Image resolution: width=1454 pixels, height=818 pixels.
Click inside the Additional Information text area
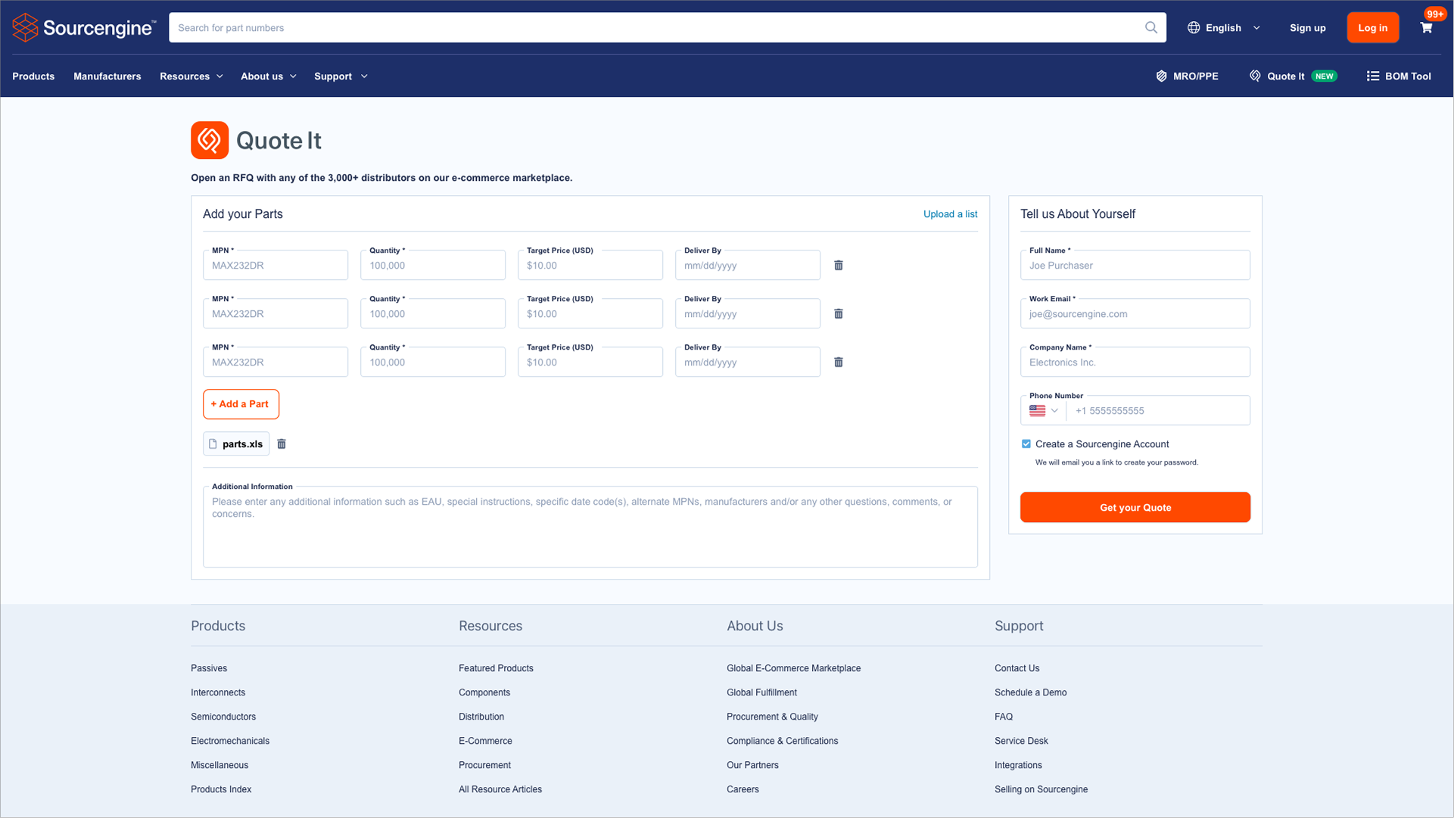click(590, 526)
